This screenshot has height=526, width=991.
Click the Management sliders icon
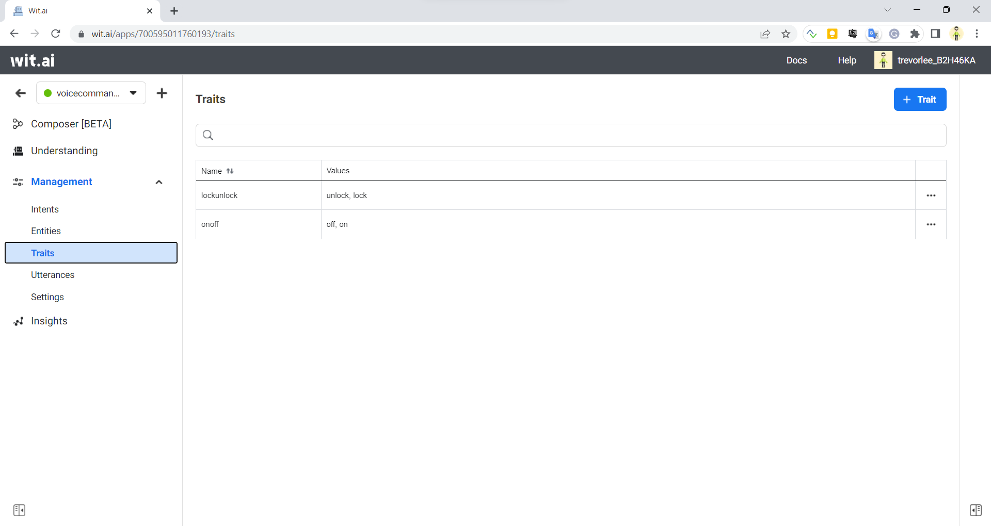[18, 182]
